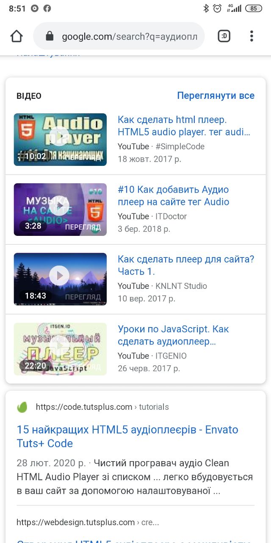Play the KNLNT Studio video thumbnail

point(60,279)
